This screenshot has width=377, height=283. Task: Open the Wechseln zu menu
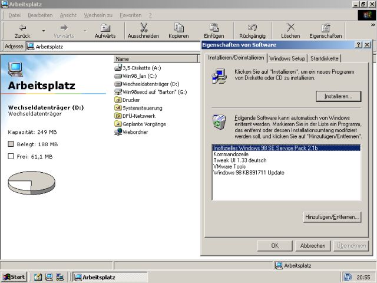click(x=98, y=15)
